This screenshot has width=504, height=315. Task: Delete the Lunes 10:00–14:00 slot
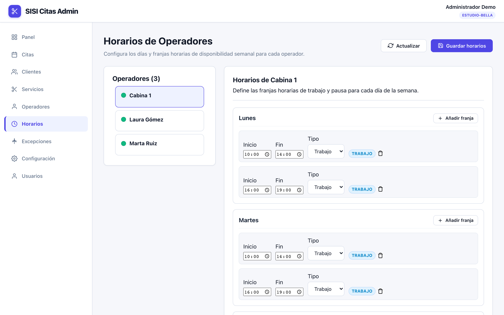(x=381, y=153)
